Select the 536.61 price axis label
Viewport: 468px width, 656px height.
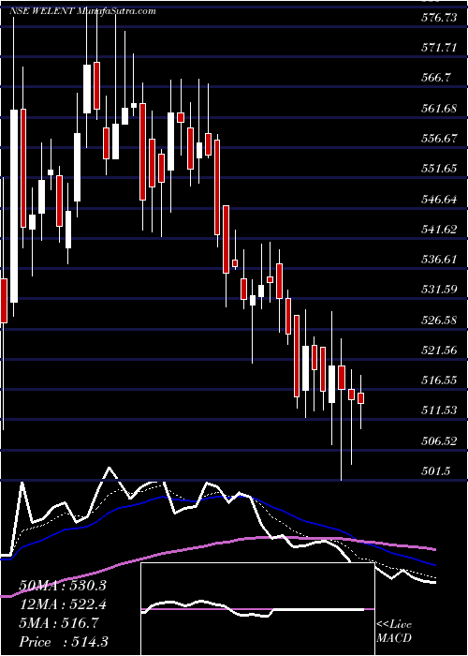tap(439, 260)
